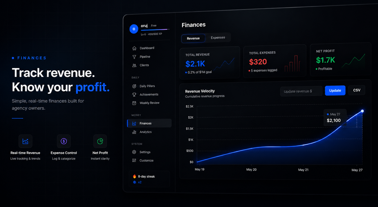The width and height of the screenshot is (378, 207).
Task: Open the Analytics bar chart icon
Action: click(x=134, y=132)
